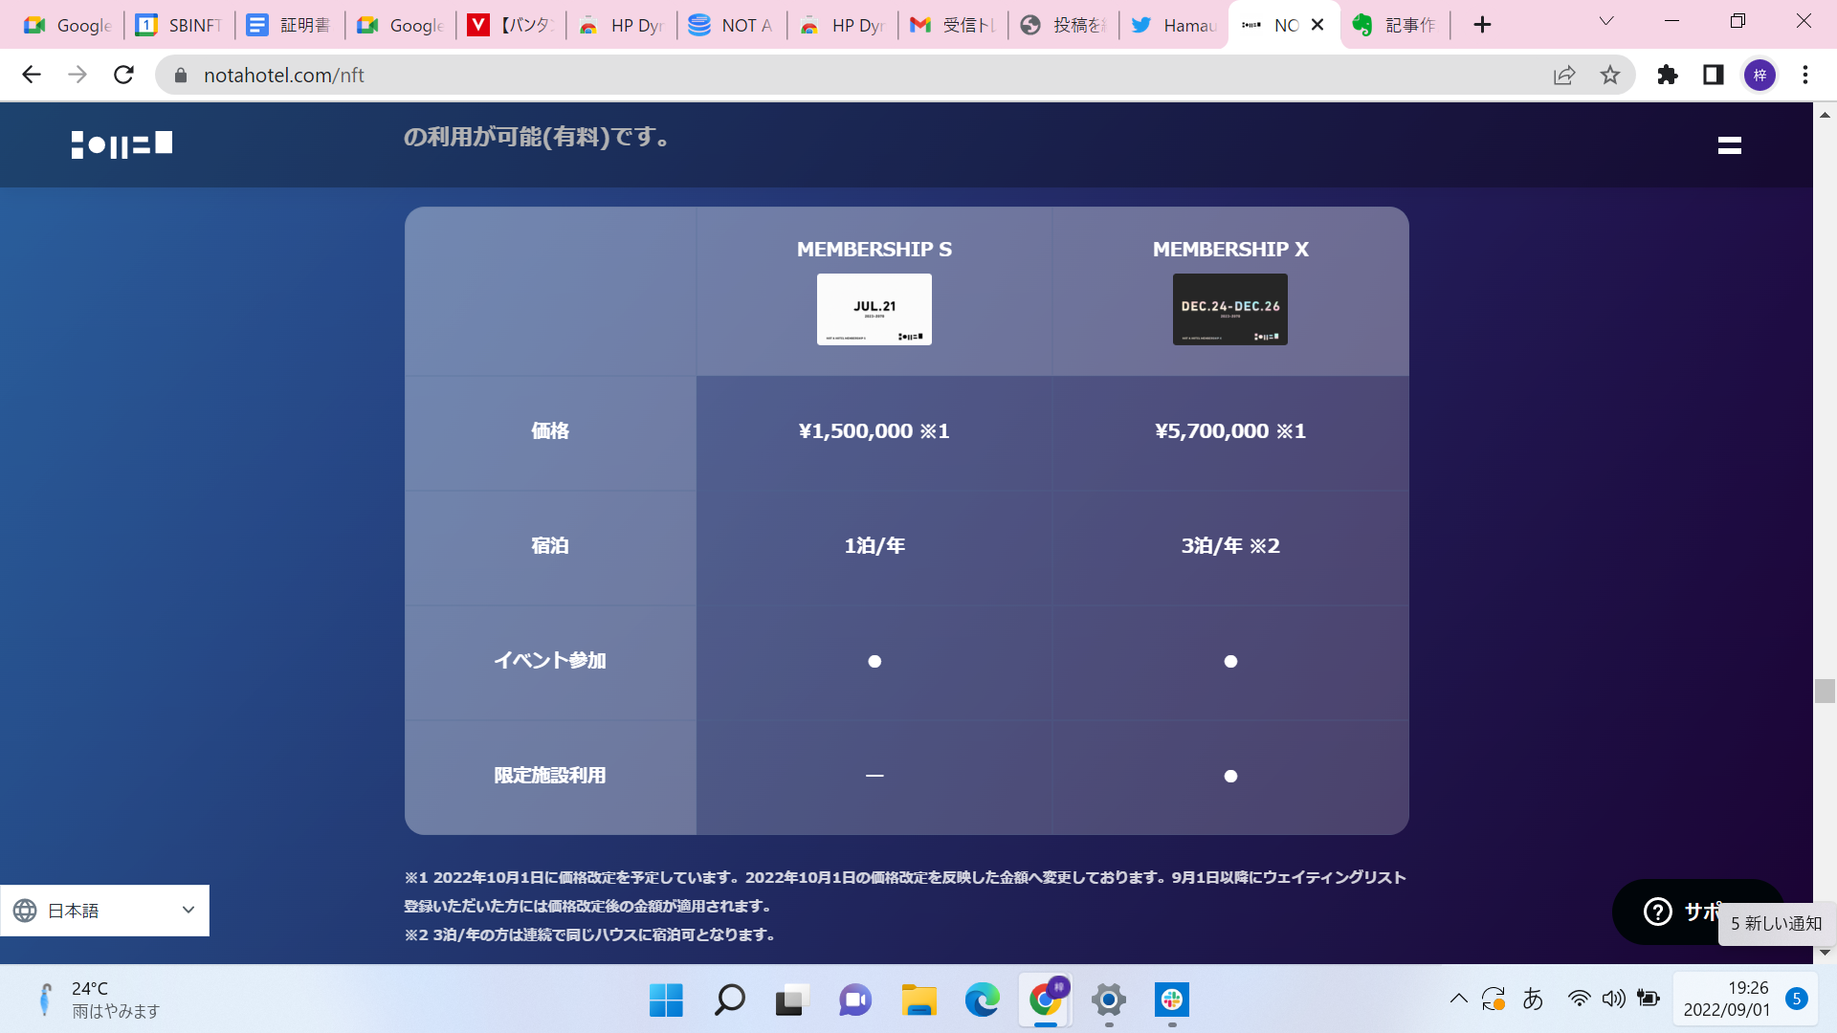Click the Chrome profile avatar

[x=1760, y=75]
